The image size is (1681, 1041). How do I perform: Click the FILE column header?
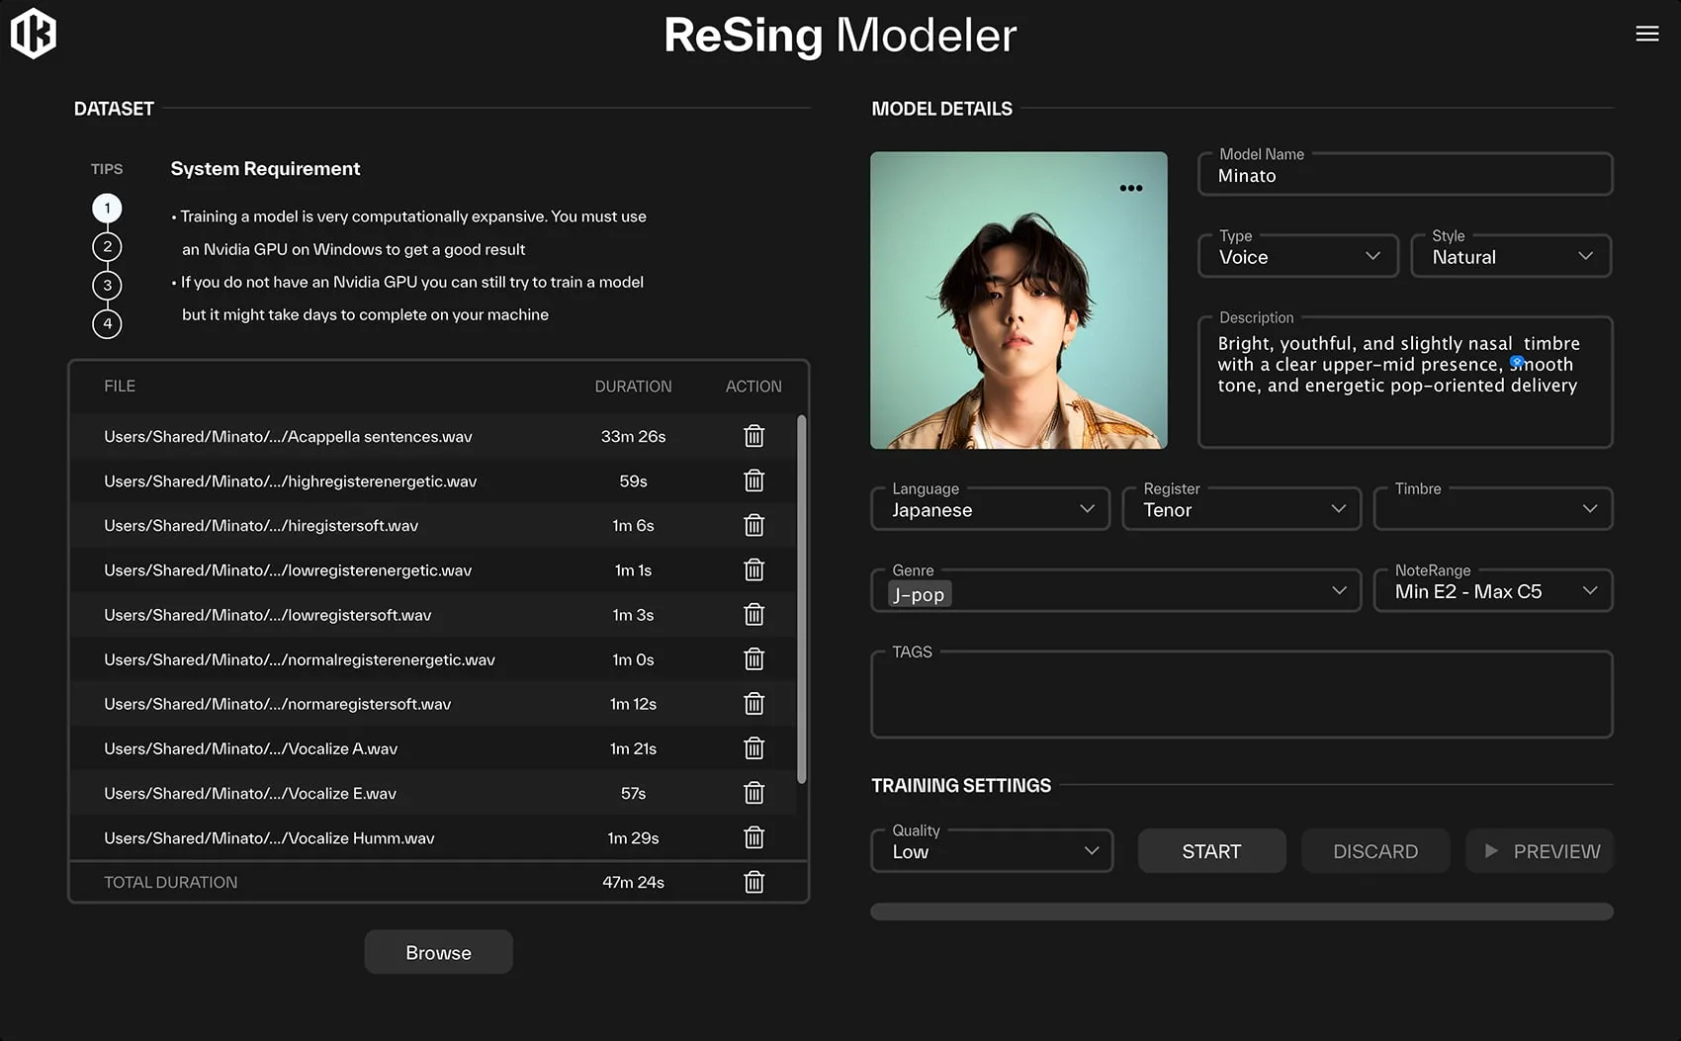tap(120, 386)
